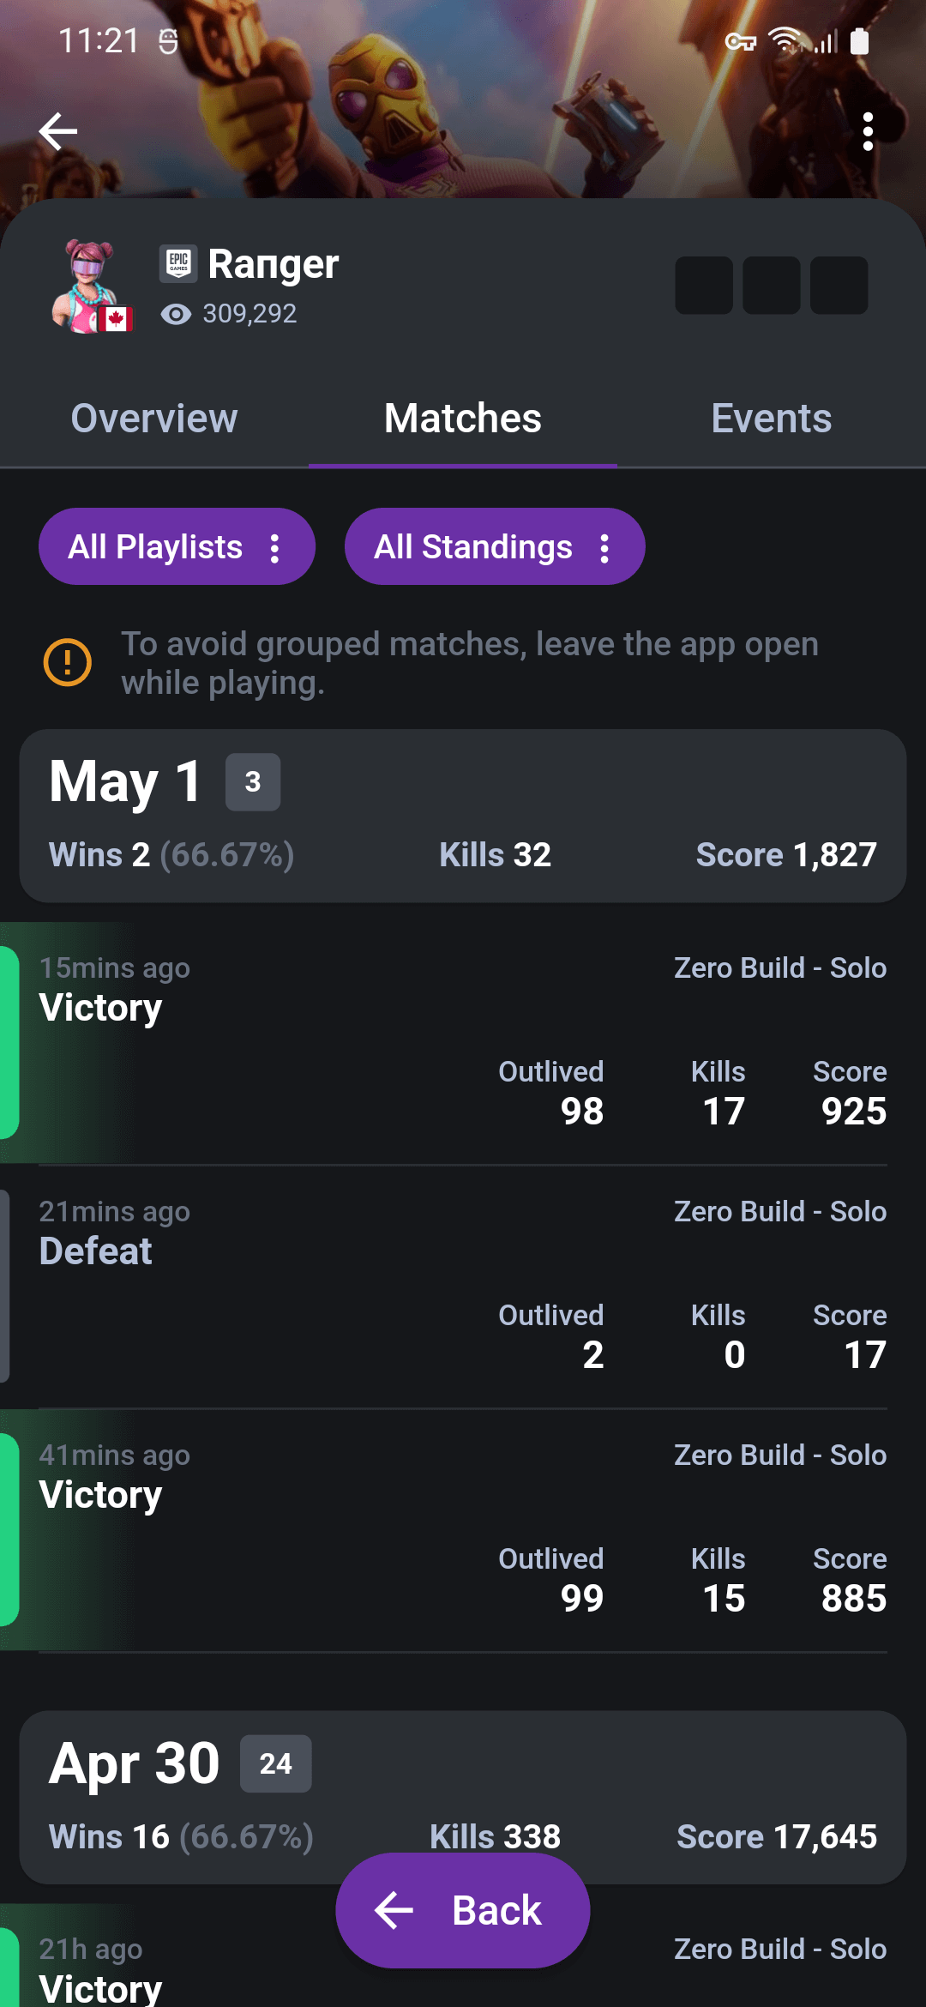Viewport: 926px width, 2007px height.
Task: Tap the back arrow at top left
Action: 57,130
